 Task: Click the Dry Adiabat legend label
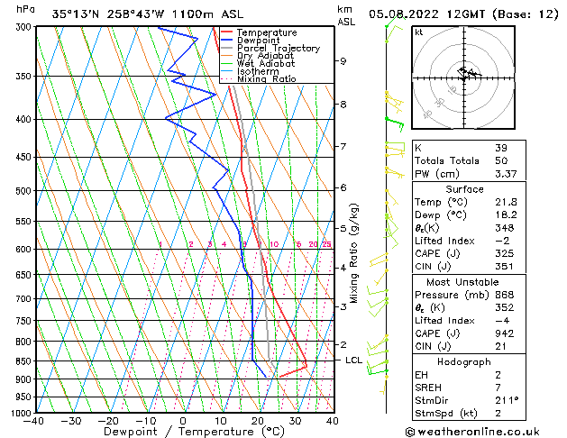pyautogui.click(x=265, y=56)
